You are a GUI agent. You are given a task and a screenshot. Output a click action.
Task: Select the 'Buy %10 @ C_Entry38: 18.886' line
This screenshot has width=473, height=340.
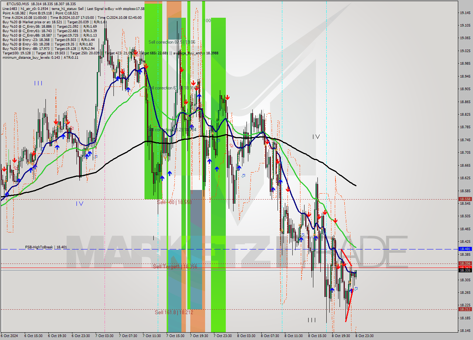[x=50, y=26]
